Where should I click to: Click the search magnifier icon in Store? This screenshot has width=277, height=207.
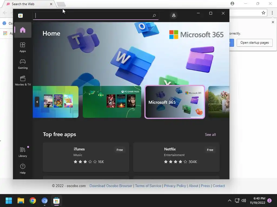pyautogui.click(x=154, y=15)
